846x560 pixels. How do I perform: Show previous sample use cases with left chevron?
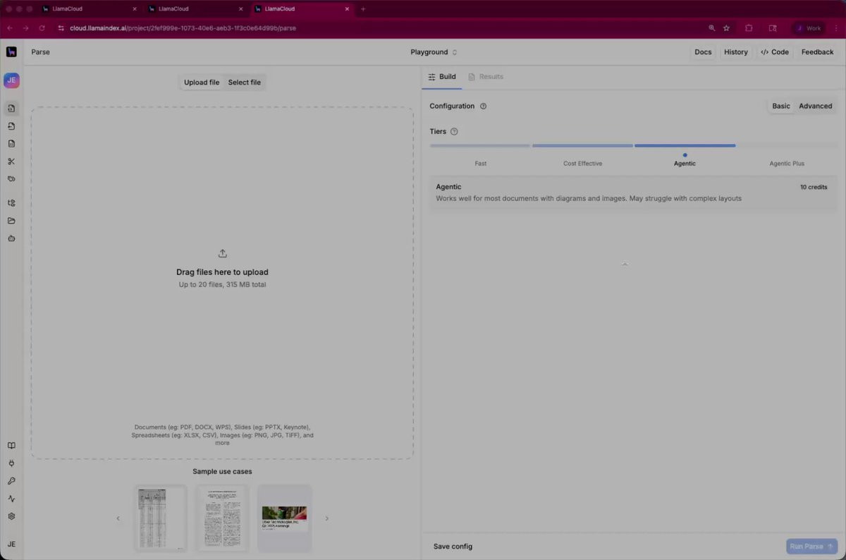pyautogui.click(x=118, y=518)
